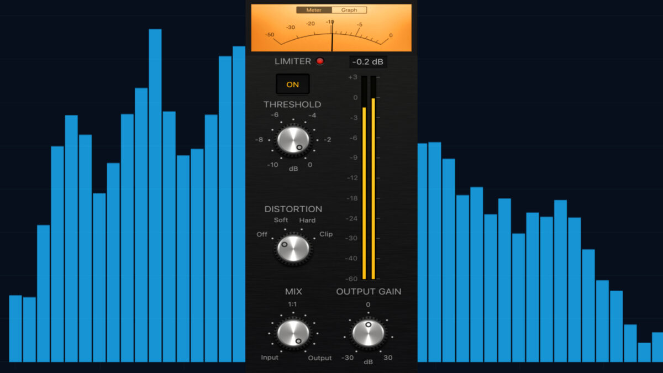The height and width of the screenshot is (373, 663).
Task: Click the -0.2 dB readout field
Action: (x=368, y=62)
